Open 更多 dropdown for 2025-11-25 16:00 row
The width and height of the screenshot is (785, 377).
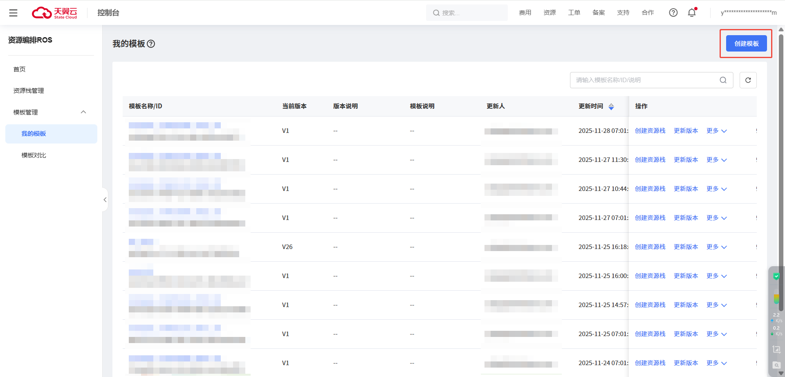click(x=716, y=276)
